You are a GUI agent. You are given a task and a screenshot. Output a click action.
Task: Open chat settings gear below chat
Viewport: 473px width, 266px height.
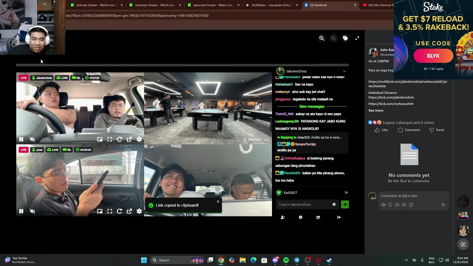300,217
